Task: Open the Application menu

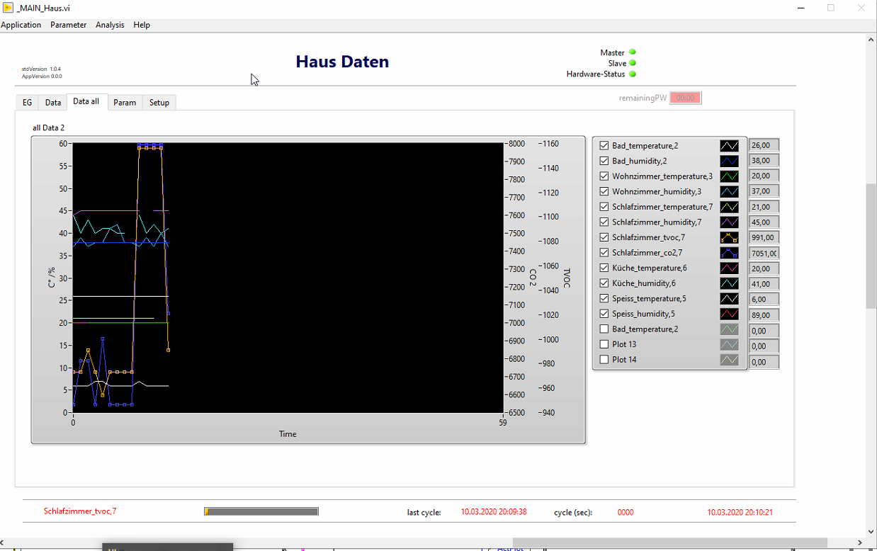Action: [21, 25]
